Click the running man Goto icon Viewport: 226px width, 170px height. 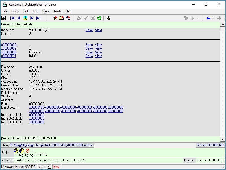coord(25,18)
